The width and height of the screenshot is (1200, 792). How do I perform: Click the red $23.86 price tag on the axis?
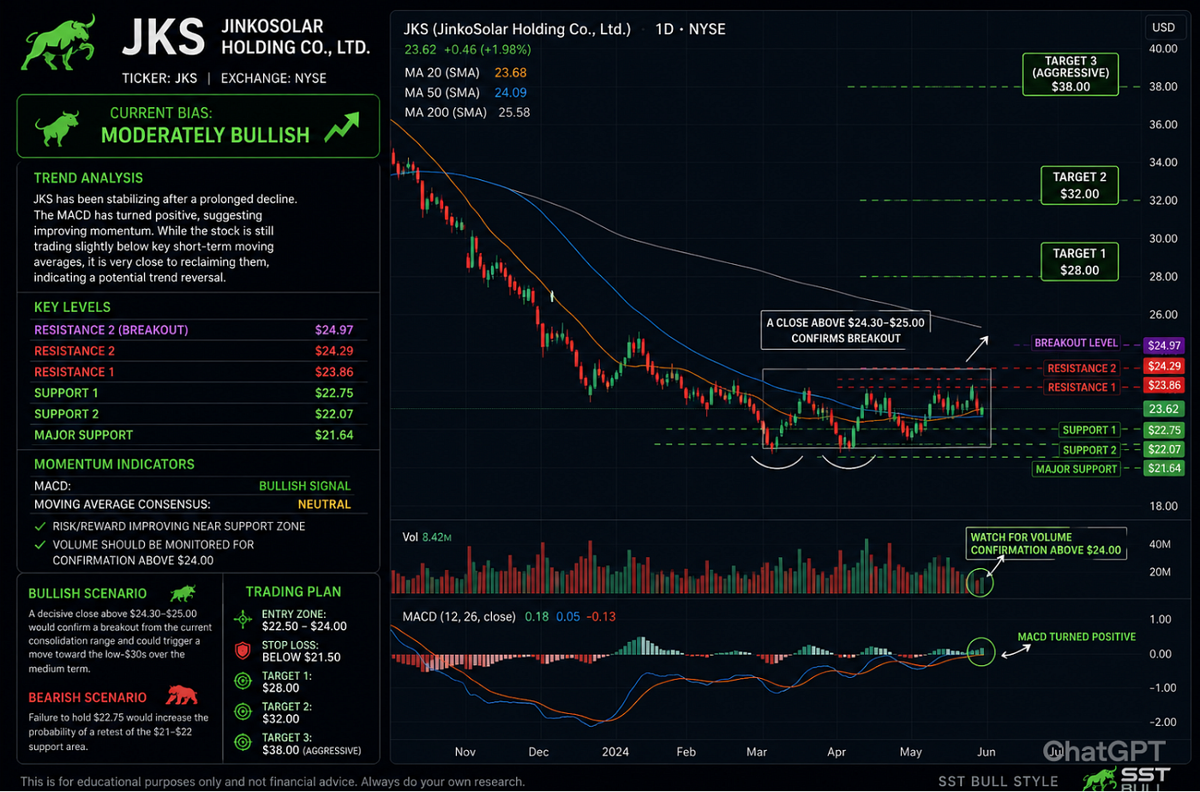tap(1164, 387)
